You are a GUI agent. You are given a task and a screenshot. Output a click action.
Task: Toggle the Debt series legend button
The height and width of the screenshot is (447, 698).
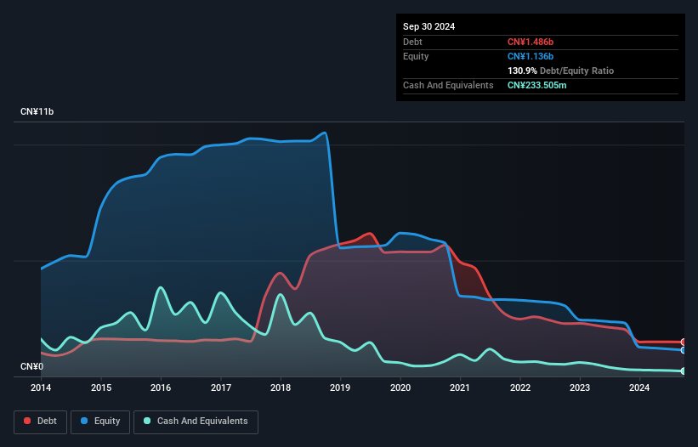point(41,422)
